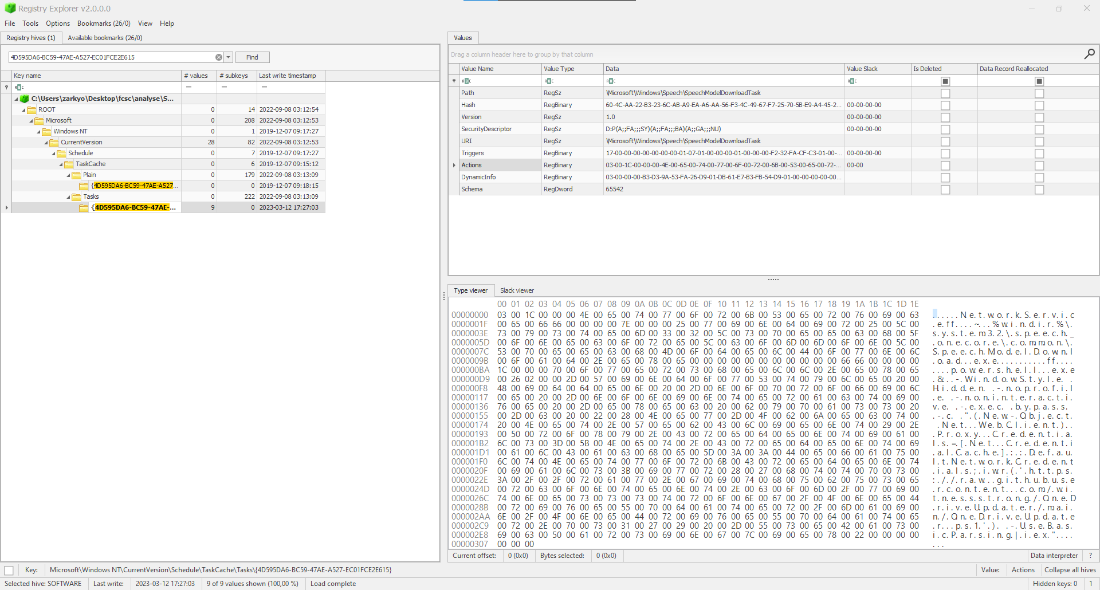Open the Bookmarks menu
This screenshot has width=1100, height=590.
pos(104,23)
